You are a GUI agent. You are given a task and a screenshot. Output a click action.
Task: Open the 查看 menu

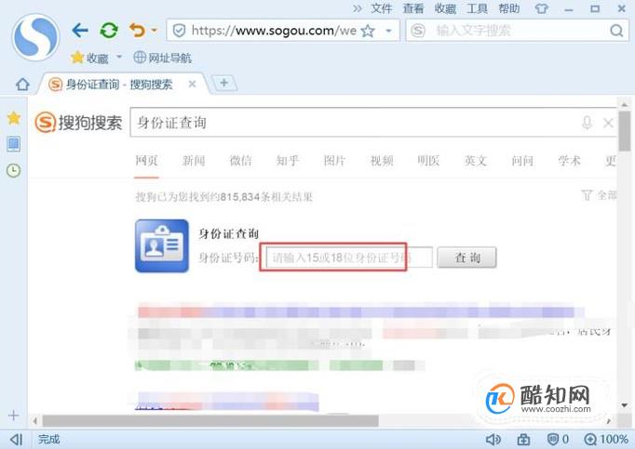(x=413, y=8)
